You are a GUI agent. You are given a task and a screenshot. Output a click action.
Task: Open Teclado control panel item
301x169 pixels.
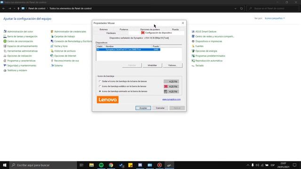coord(198,66)
